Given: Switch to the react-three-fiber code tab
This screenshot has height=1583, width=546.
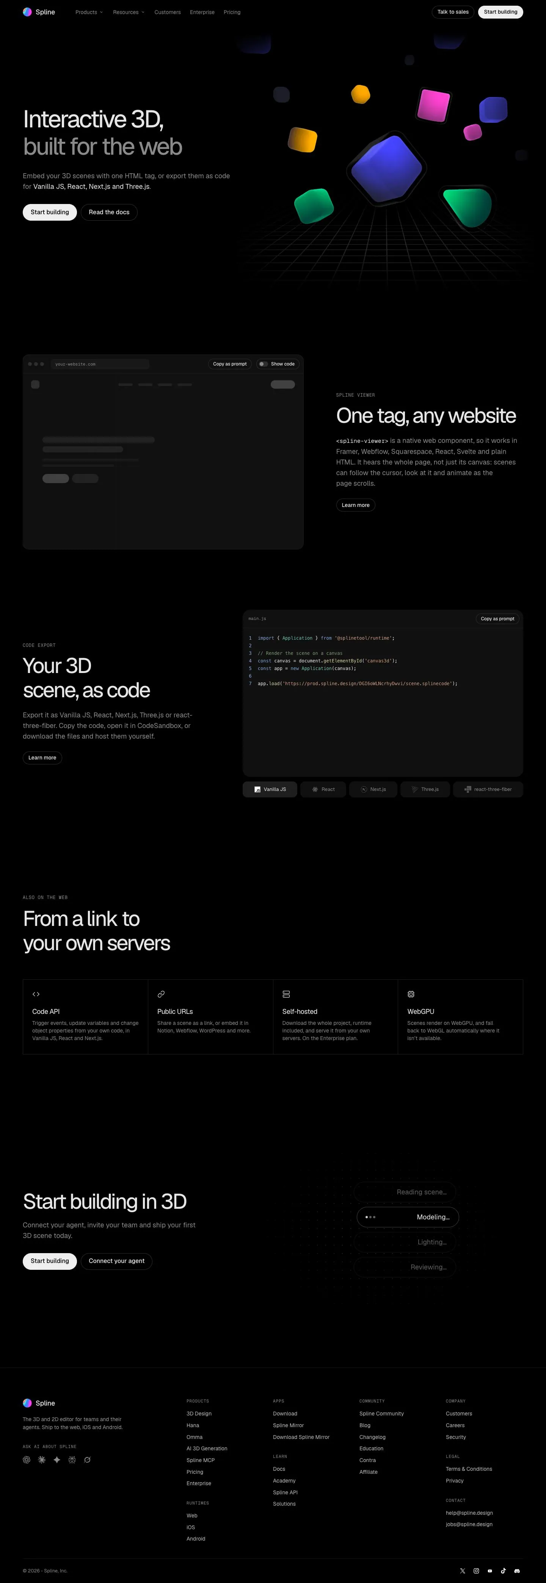Looking at the screenshot, I should (x=488, y=789).
